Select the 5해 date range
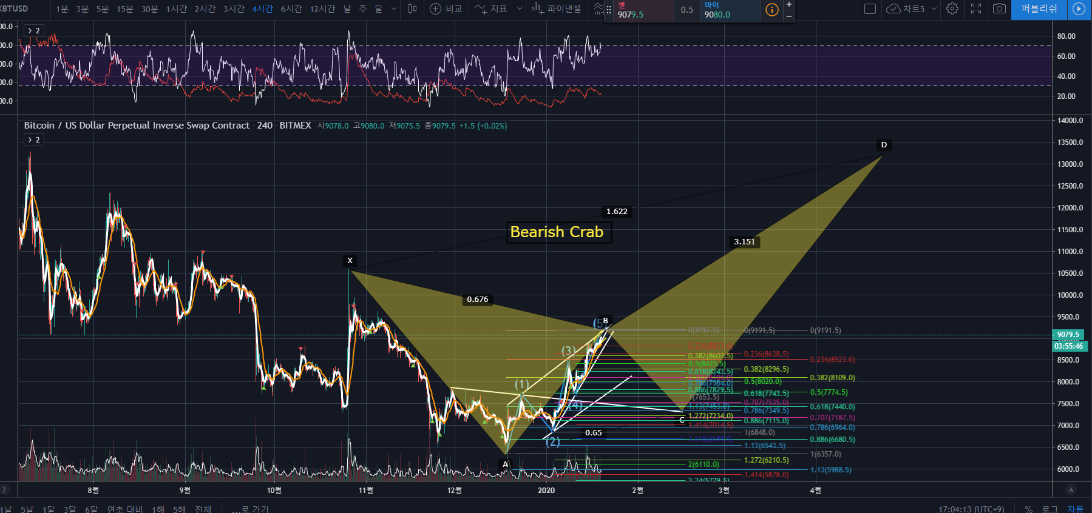Screen dimensions: 1092x513 pyautogui.click(x=179, y=509)
